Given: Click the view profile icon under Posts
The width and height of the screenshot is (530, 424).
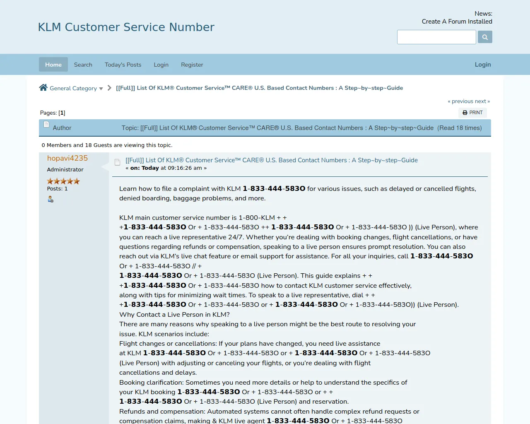Looking at the screenshot, I should click(x=51, y=200).
